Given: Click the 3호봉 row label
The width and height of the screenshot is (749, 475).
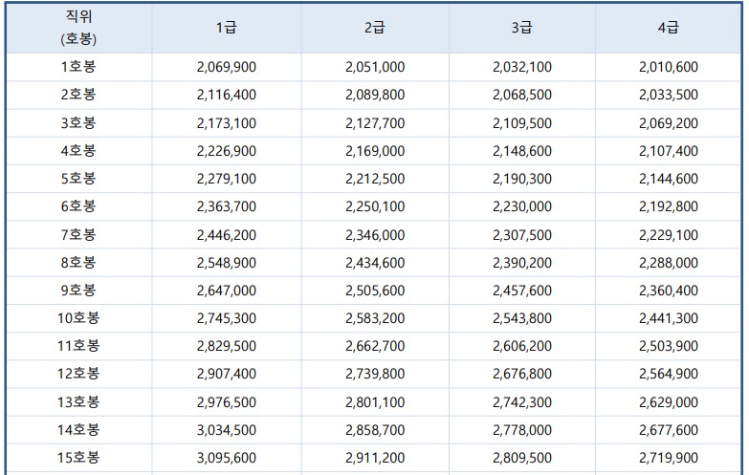Looking at the screenshot, I should (x=78, y=123).
